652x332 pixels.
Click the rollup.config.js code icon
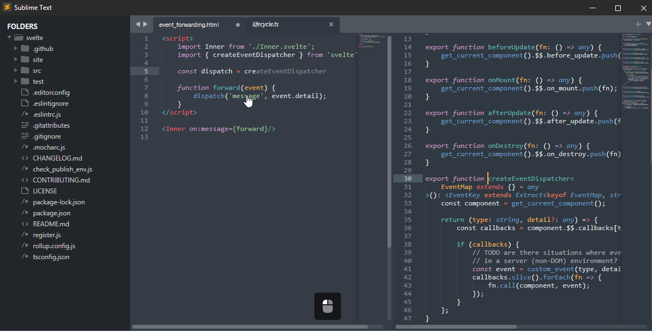coord(25,245)
